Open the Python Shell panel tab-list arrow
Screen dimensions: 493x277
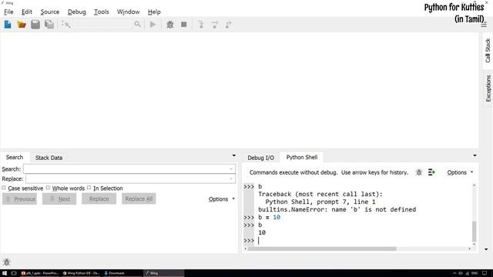click(x=475, y=155)
